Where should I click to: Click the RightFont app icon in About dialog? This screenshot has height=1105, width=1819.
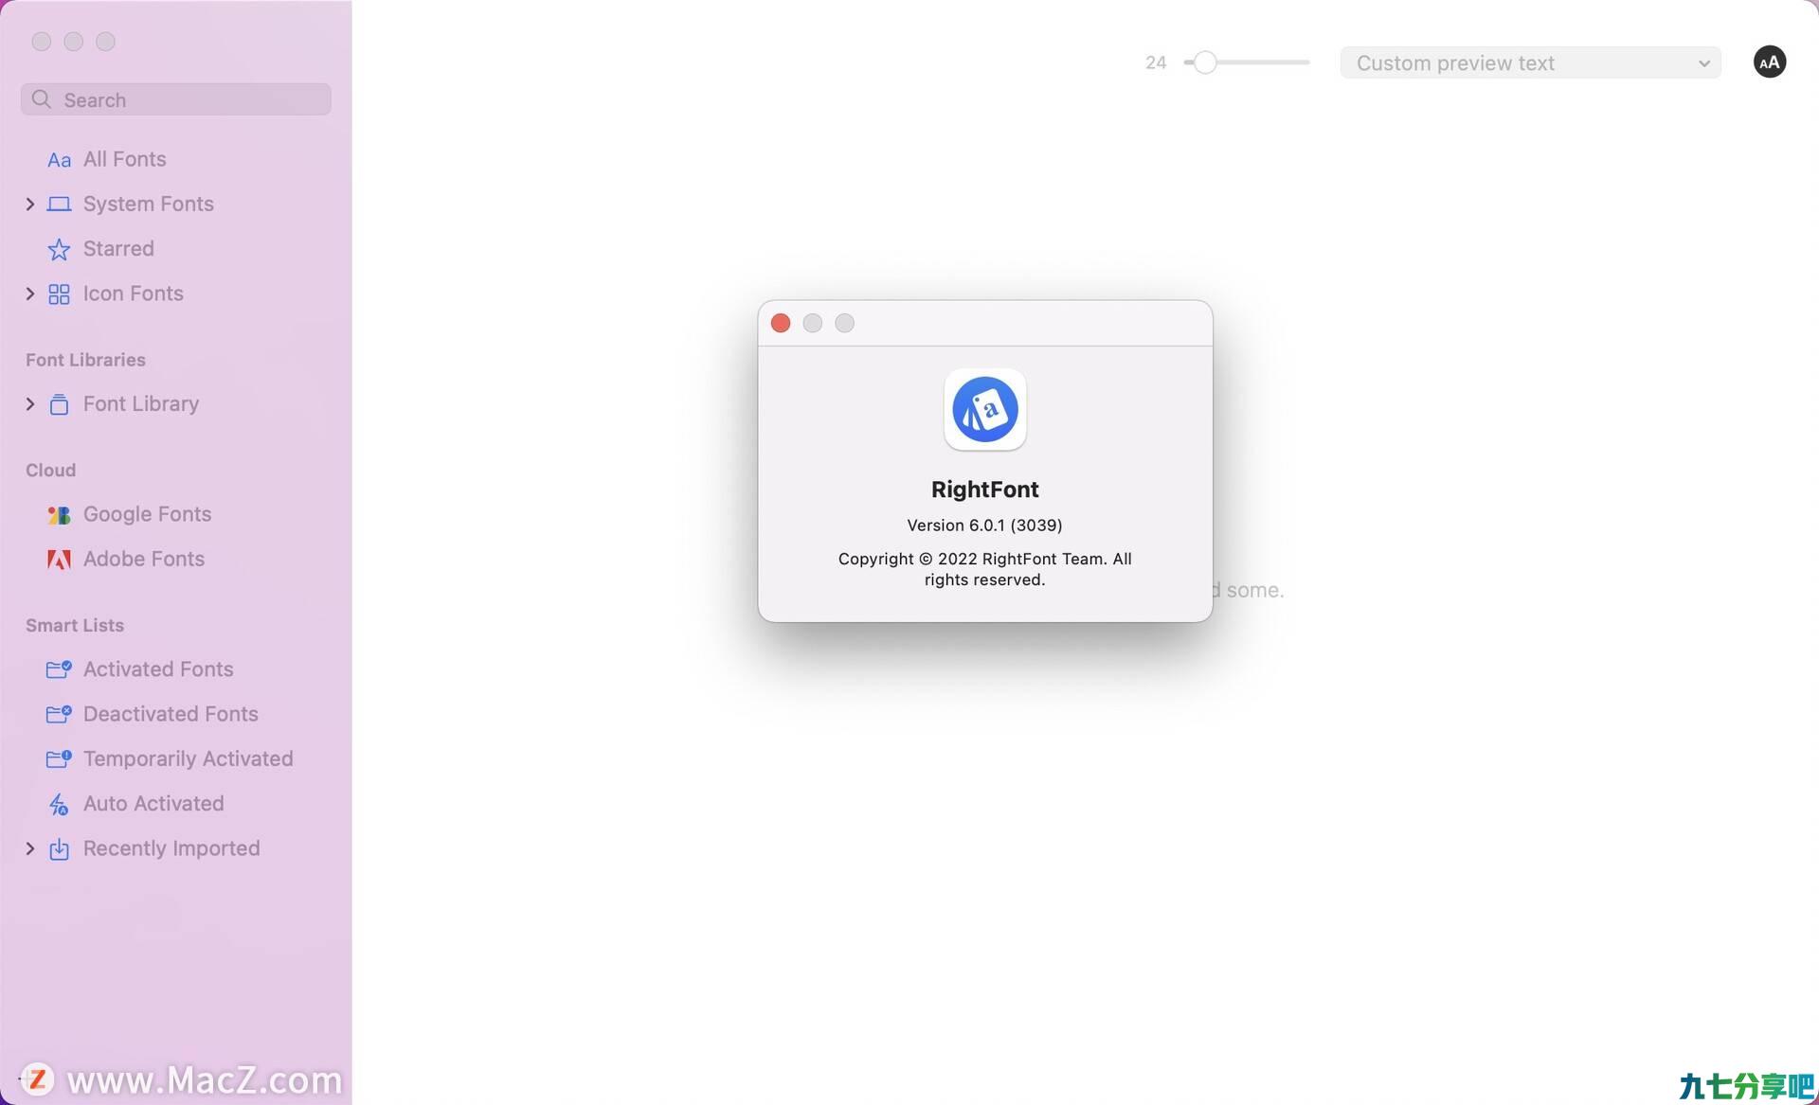pyautogui.click(x=984, y=409)
